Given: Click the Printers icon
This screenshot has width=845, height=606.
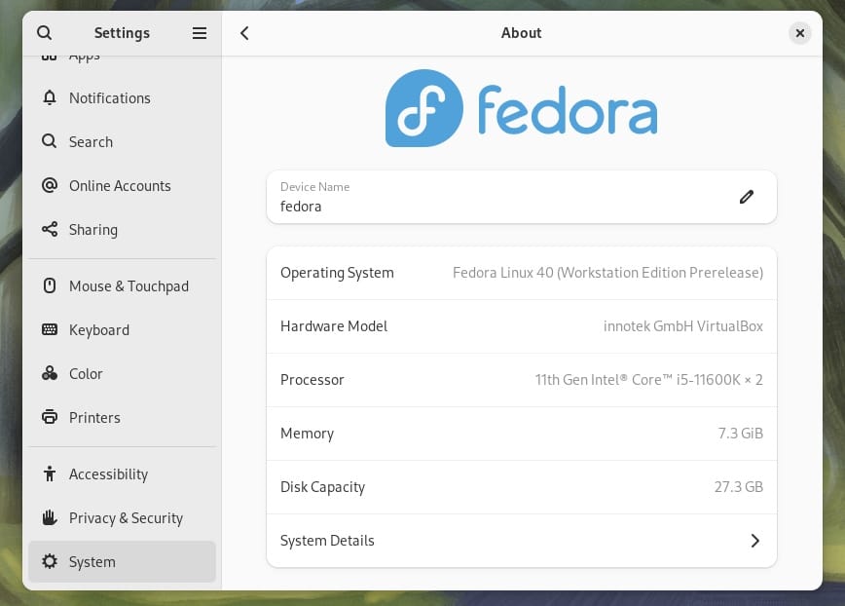Looking at the screenshot, I should tap(49, 418).
